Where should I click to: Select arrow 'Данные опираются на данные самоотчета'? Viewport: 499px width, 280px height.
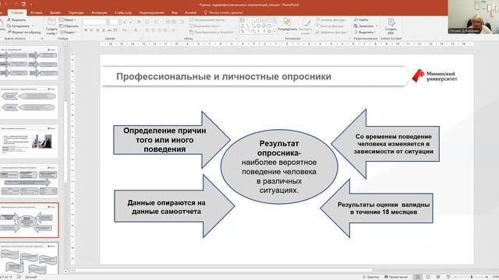click(x=175, y=206)
